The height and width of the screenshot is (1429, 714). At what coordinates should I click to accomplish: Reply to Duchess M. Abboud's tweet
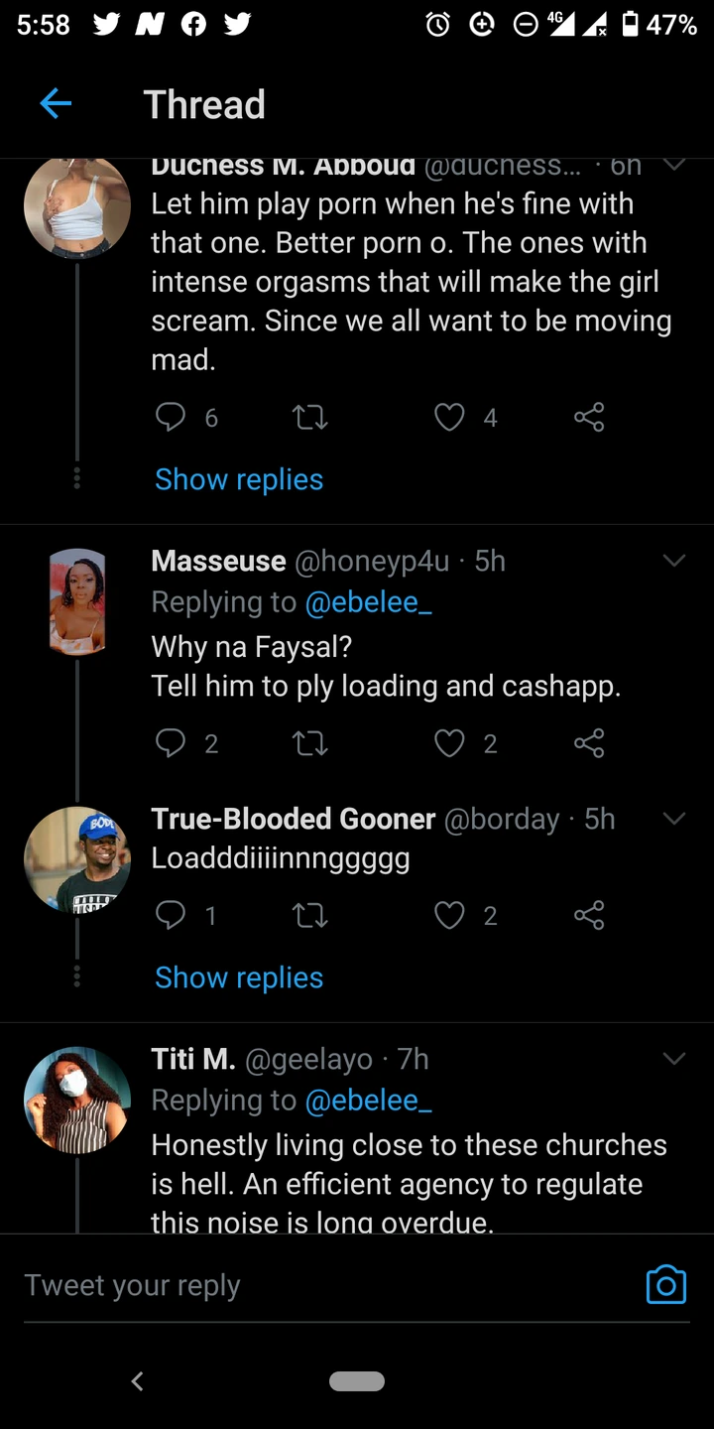[171, 418]
